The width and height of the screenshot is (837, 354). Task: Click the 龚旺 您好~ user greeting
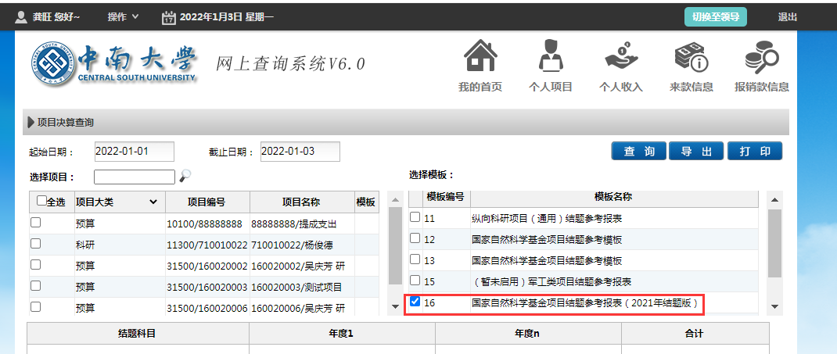(x=56, y=17)
